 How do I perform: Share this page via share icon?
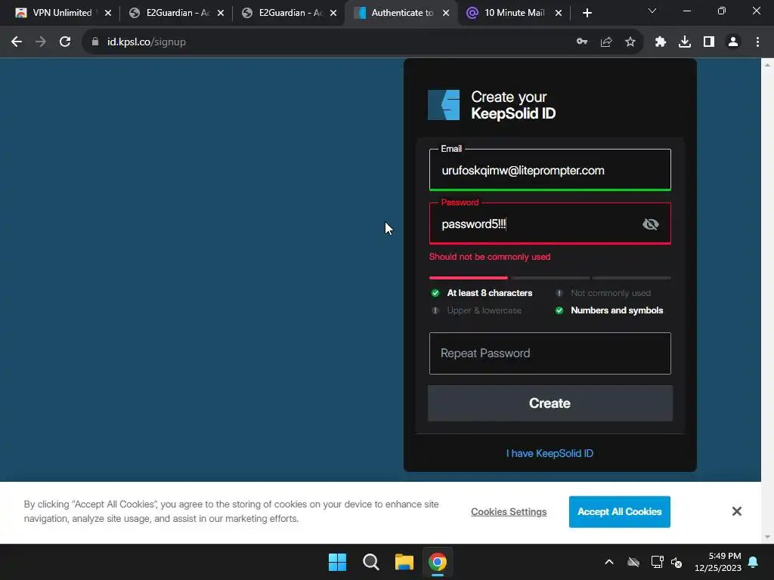(x=606, y=42)
